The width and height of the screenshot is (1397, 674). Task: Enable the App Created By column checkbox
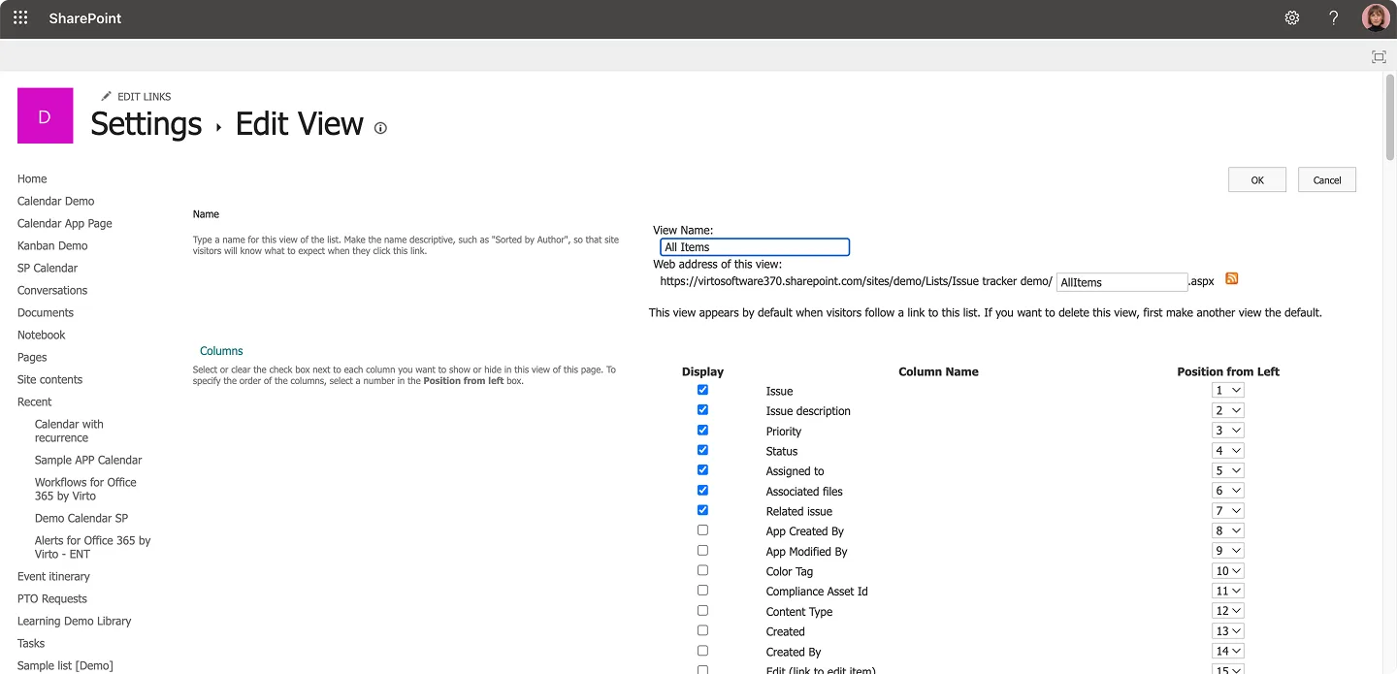pos(702,530)
